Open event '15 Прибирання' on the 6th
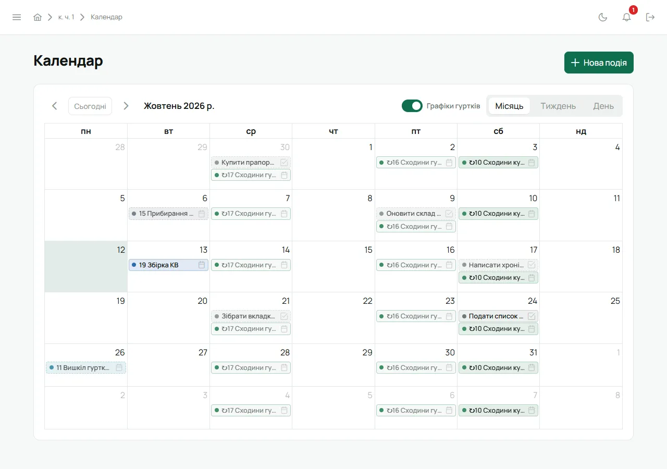The width and height of the screenshot is (667, 469). [x=168, y=214]
